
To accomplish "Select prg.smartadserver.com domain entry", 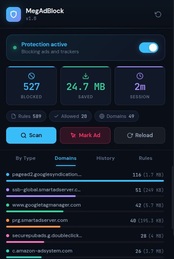I will pyautogui.click(x=85, y=223).
